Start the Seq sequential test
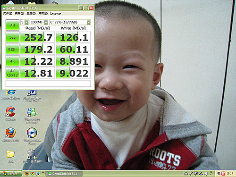This screenshot has height=177, width=236. [x=12, y=37]
